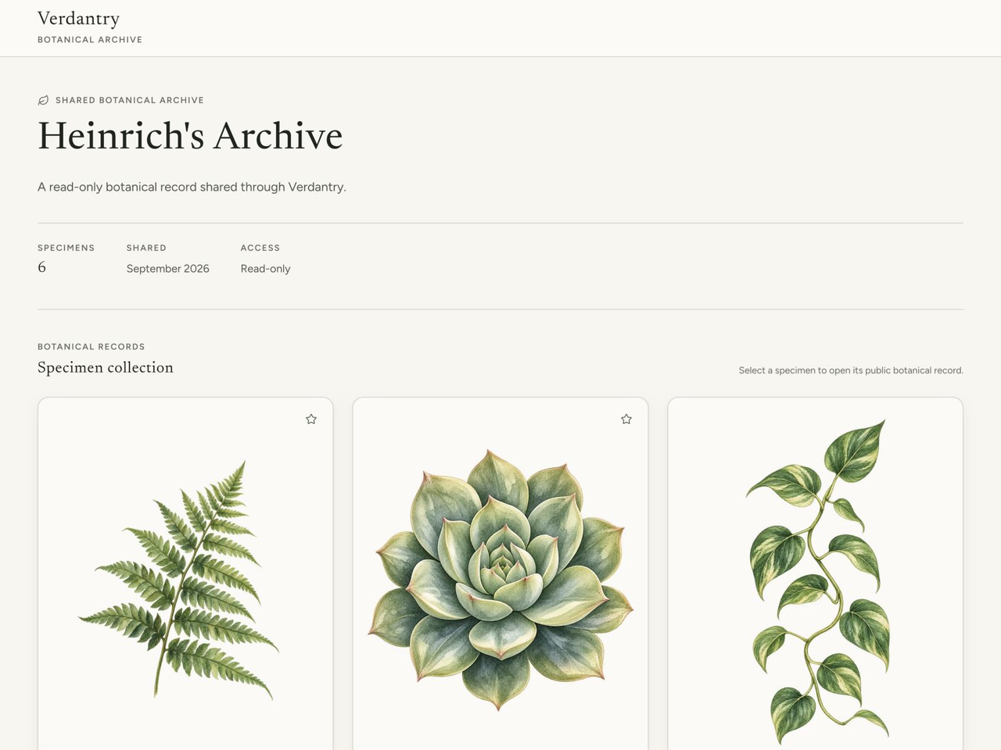The height and width of the screenshot is (750, 1001).
Task: Click the "Specimen collection" section title
Action: [x=106, y=367]
